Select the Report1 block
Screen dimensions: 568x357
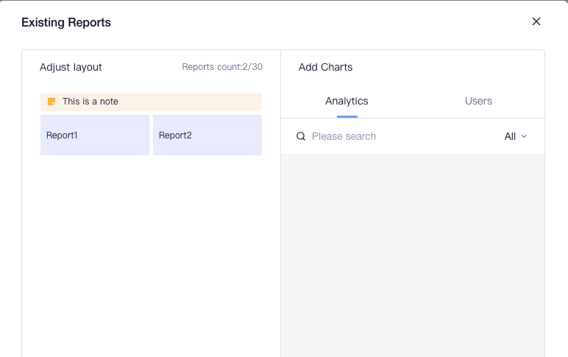pyautogui.click(x=95, y=135)
